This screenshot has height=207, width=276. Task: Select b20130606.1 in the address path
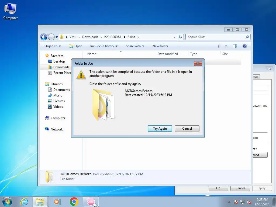[113, 37]
